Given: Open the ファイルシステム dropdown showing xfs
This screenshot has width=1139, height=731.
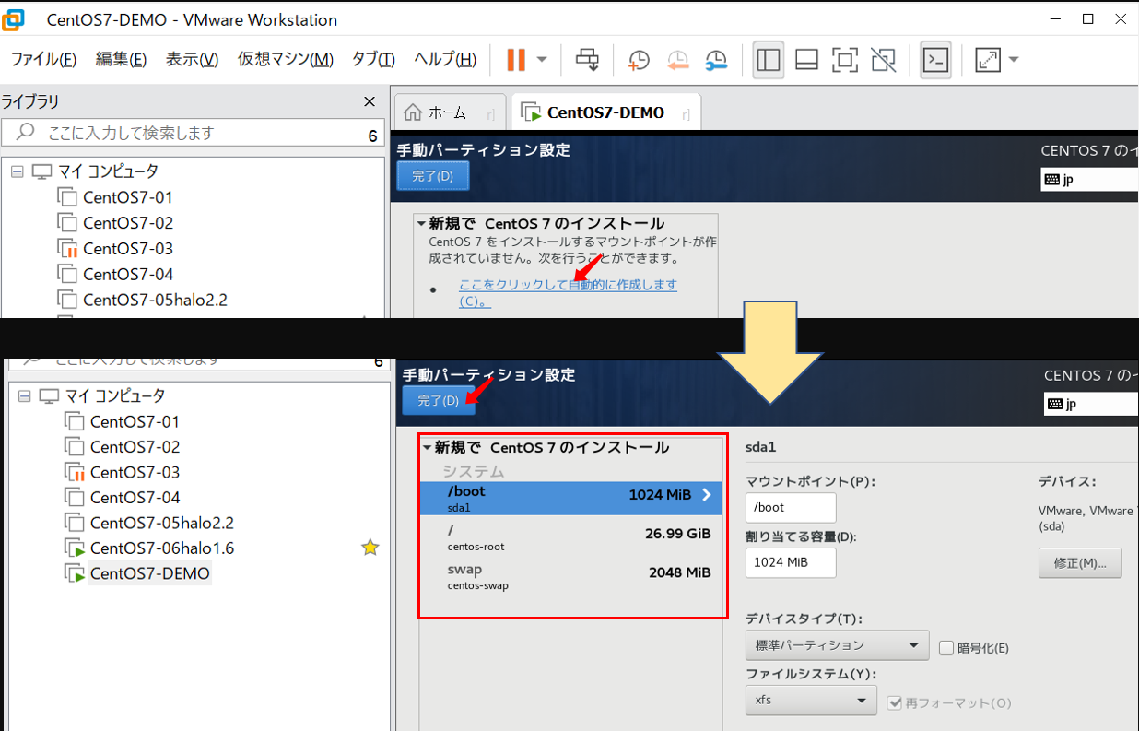Looking at the screenshot, I should coord(811,701).
